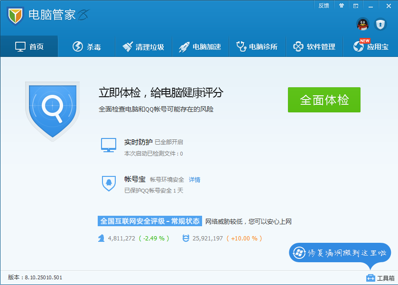This screenshot has height=285, width=398.
Task: Click the 反馈 feedback button
Action: click(324, 6)
